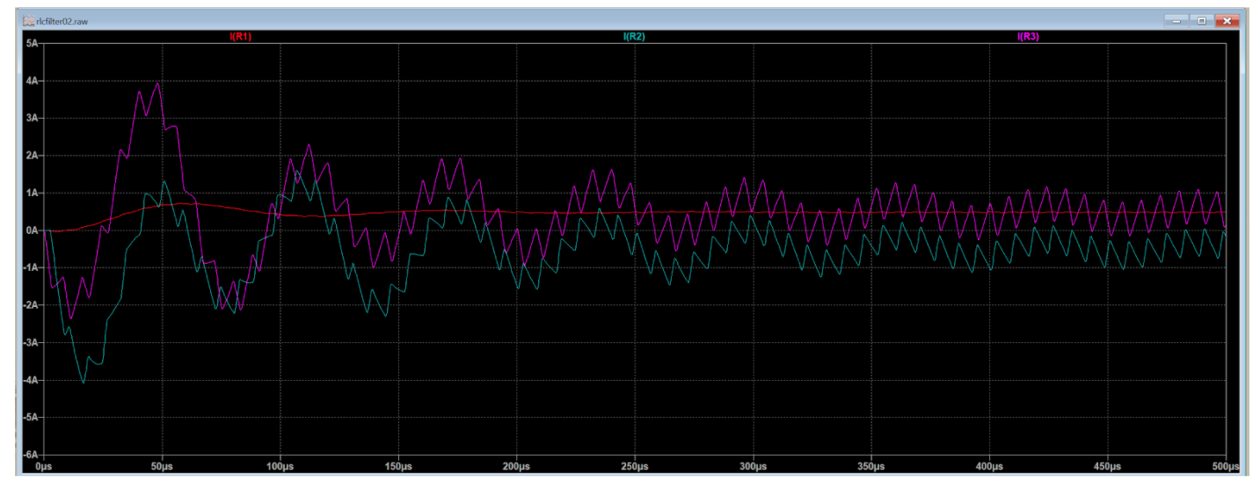Click the 250µs time axis label
The image size is (1260, 482).
click(x=635, y=465)
